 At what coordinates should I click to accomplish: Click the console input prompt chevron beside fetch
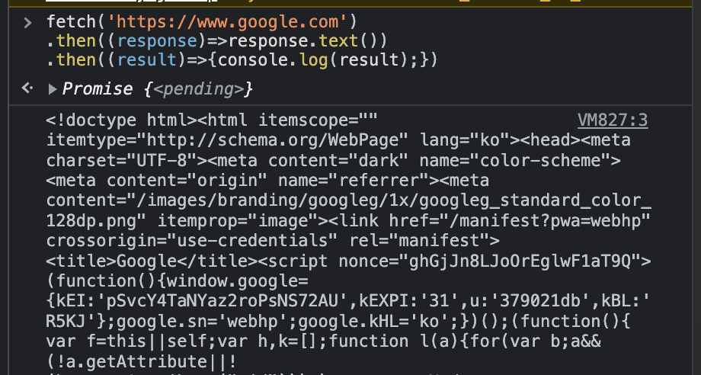pyautogui.click(x=27, y=23)
